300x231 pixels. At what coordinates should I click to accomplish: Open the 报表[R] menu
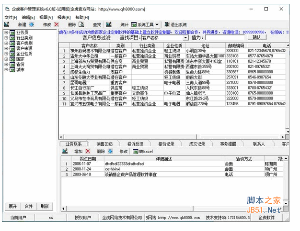[63, 17]
